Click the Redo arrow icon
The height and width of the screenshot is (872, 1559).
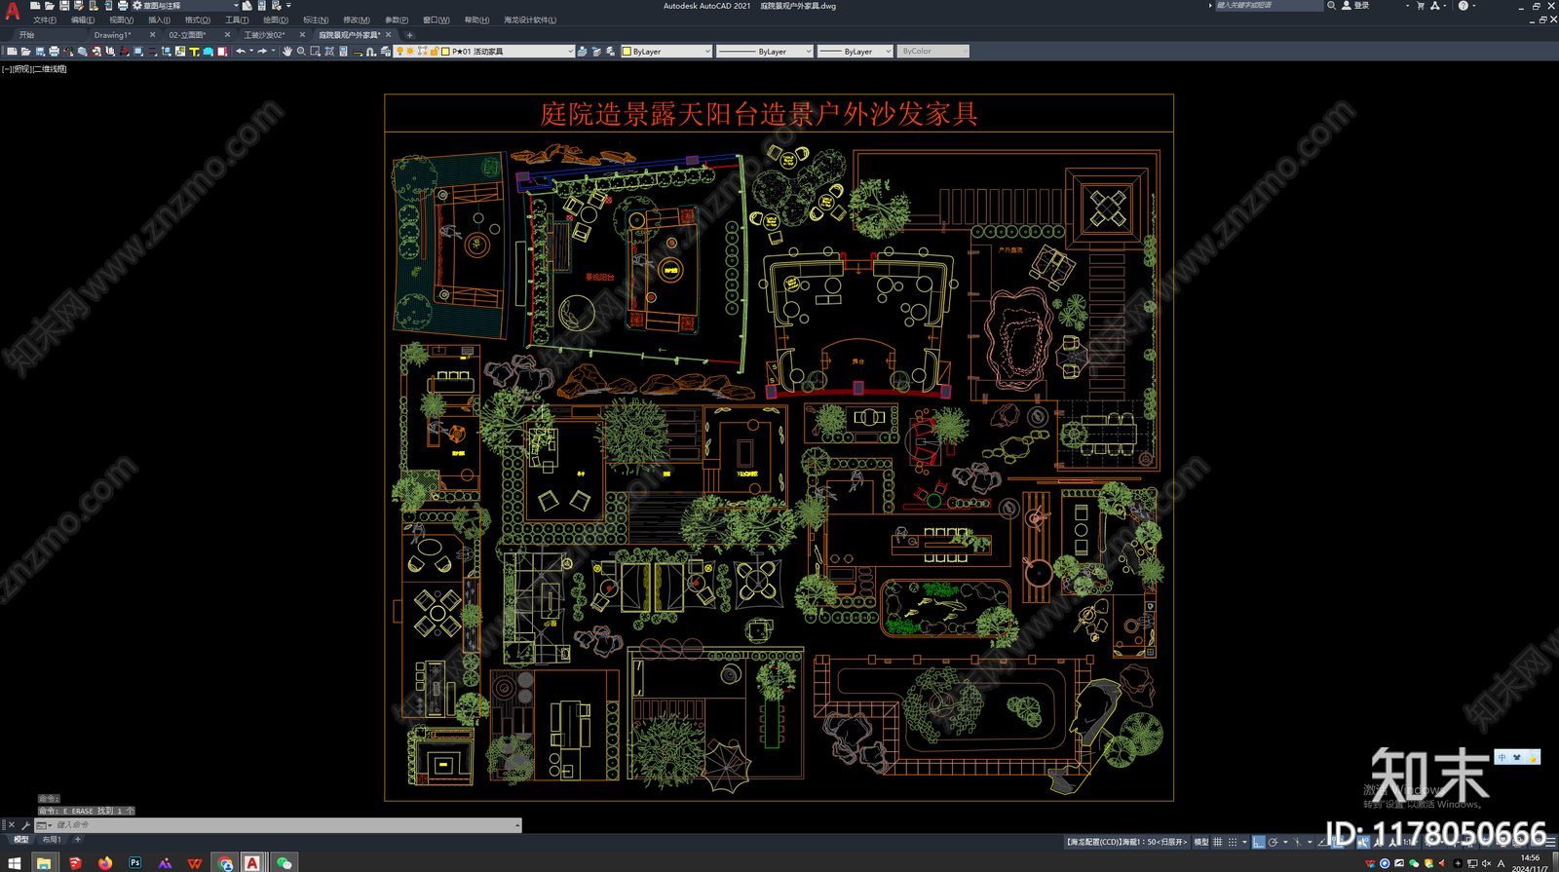click(262, 51)
